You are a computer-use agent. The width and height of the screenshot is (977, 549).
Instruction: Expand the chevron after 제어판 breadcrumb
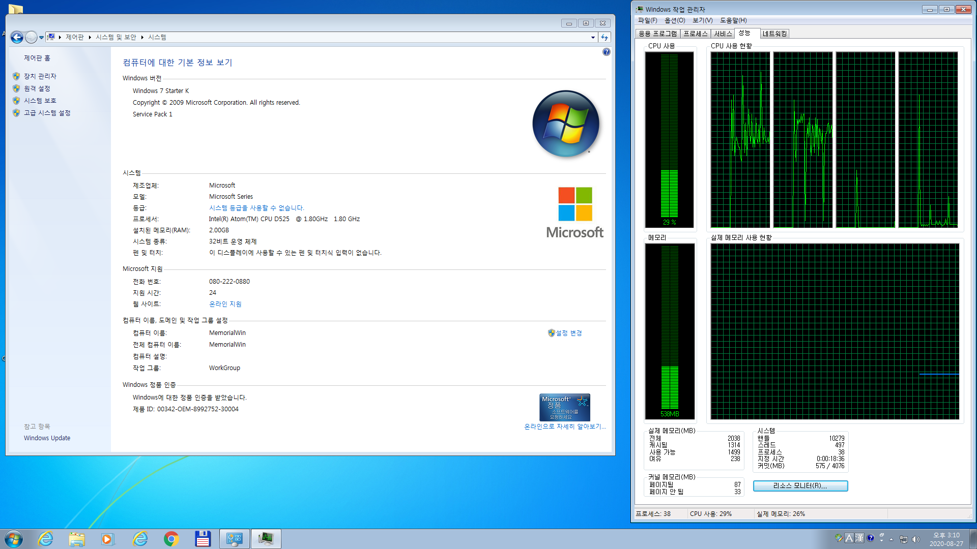coord(90,37)
